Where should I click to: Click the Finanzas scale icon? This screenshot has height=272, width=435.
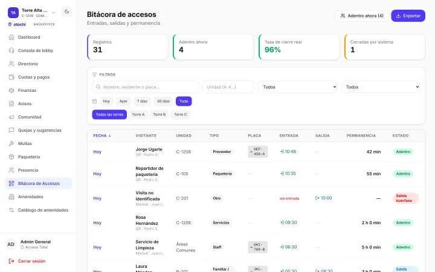[x=11, y=91]
